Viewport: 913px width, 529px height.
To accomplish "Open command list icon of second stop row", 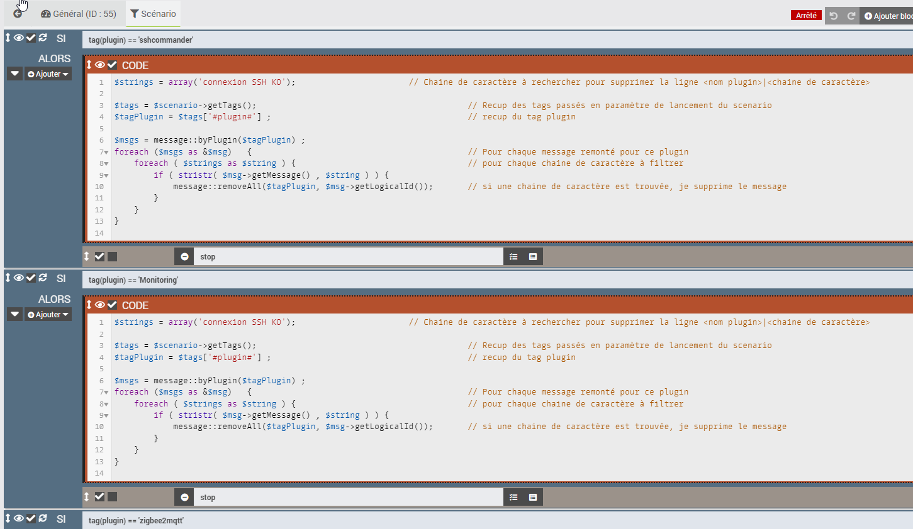I will 533,497.
